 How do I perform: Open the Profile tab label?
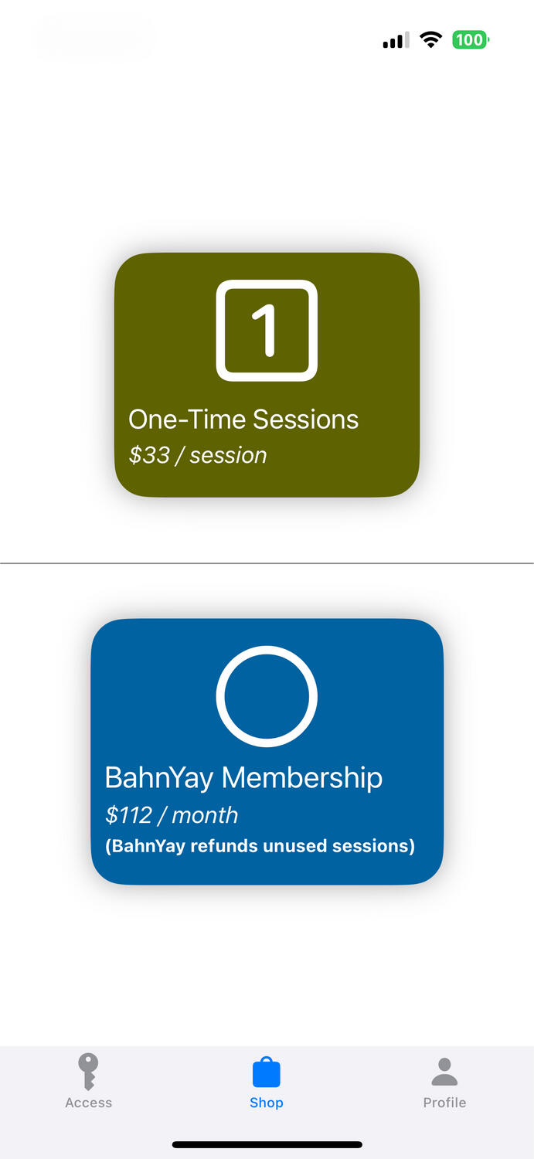444,1103
